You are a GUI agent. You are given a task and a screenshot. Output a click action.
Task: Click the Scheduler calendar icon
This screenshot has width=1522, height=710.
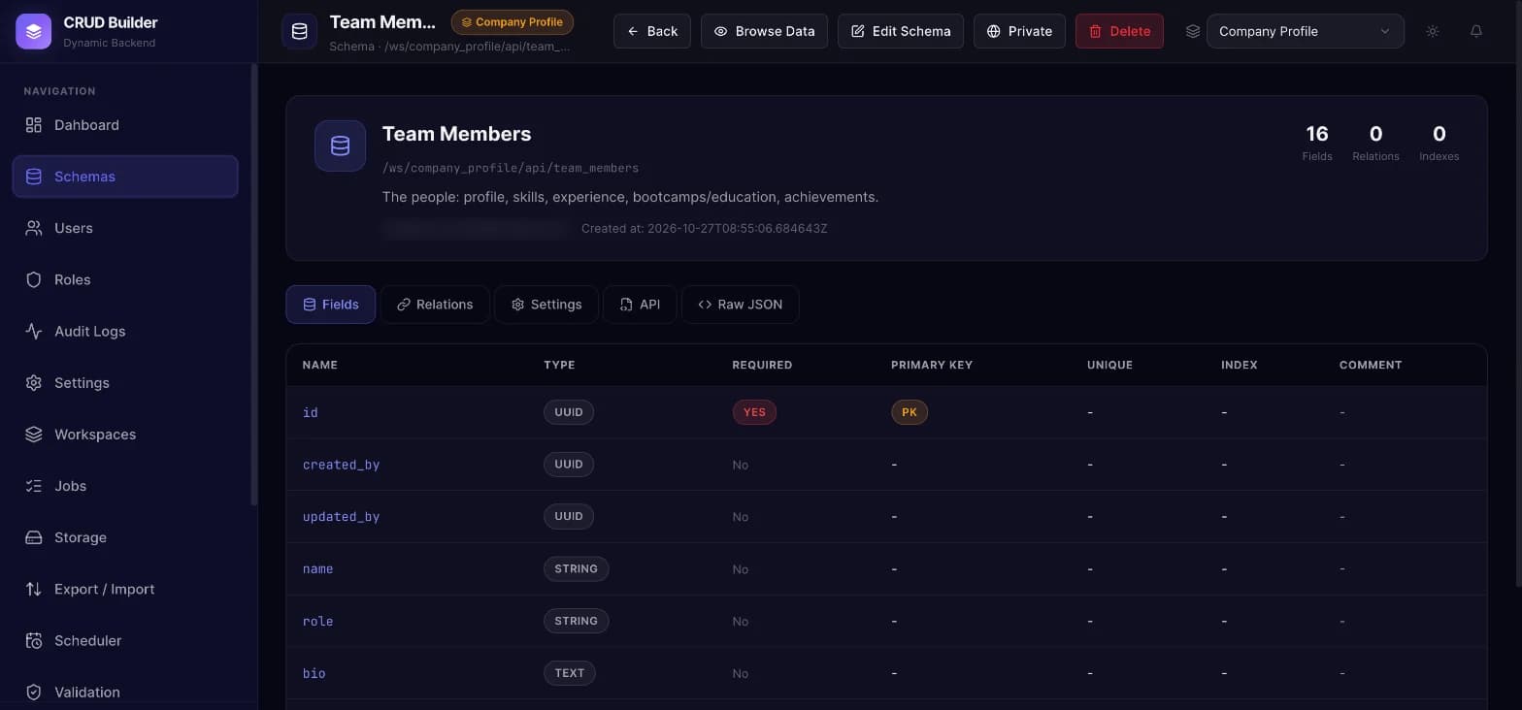point(34,640)
